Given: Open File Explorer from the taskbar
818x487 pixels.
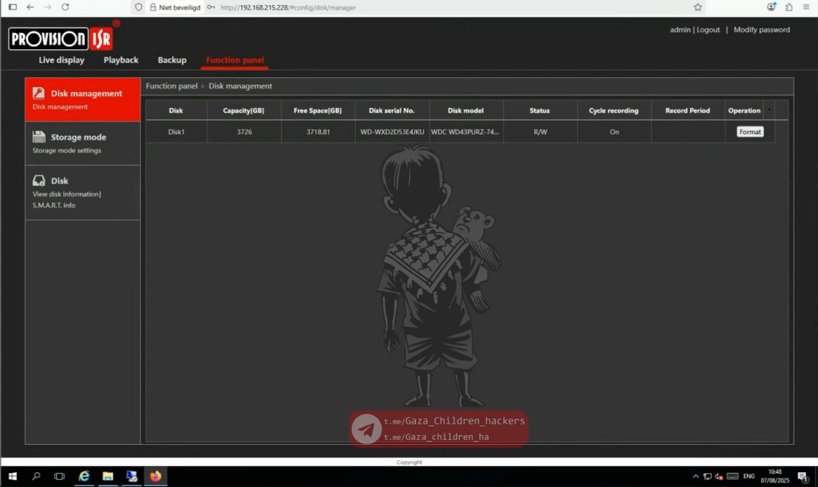Looking at the screenshot, I should [108, 476].
